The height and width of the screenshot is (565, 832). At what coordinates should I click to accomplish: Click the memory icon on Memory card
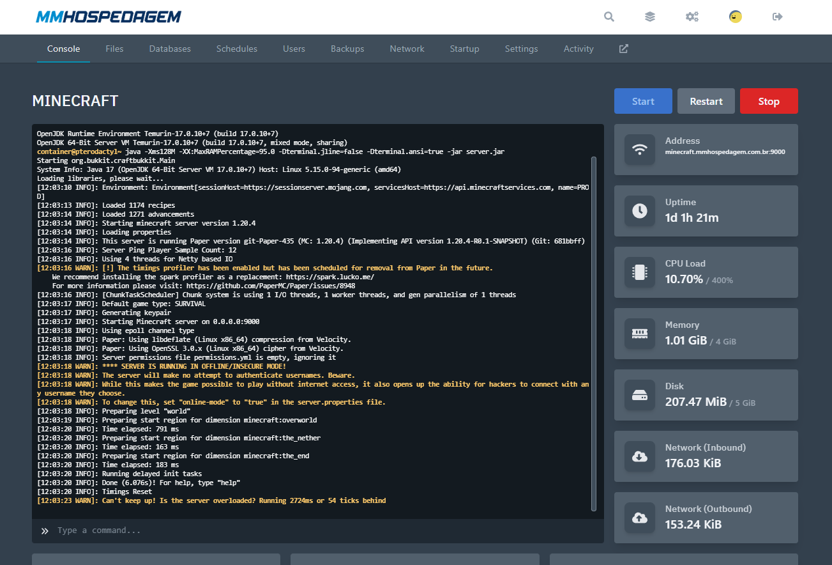point(640,334)
